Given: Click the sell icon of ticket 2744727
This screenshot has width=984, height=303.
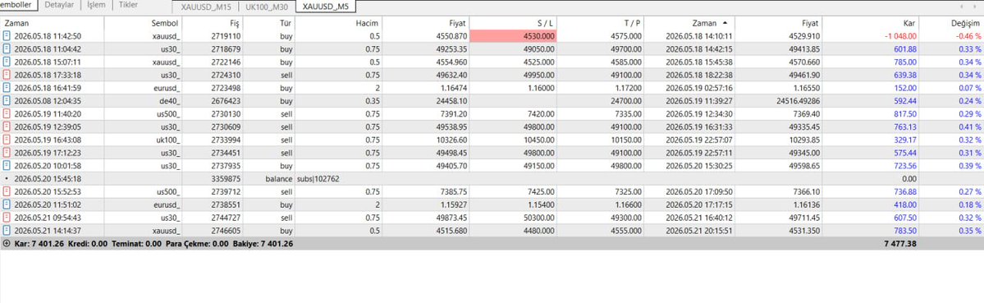Looking at the screenshot, I should (7, 217).
